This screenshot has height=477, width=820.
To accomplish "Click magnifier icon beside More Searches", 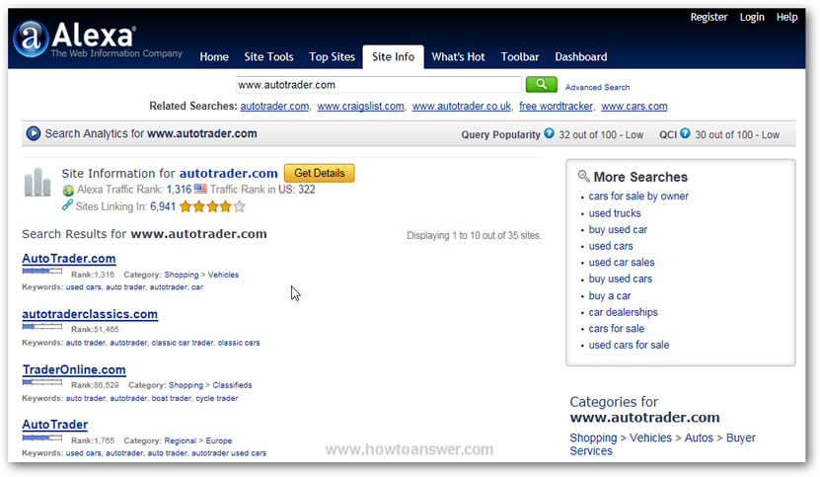I will (x=583, y=176).
